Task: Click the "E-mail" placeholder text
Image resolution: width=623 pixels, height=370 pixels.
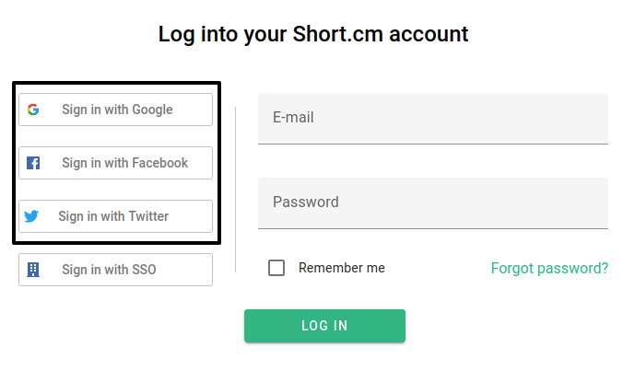Action: [293, 118]
